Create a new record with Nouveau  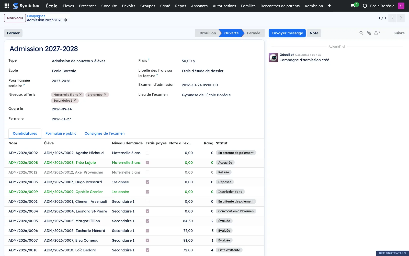15,18
